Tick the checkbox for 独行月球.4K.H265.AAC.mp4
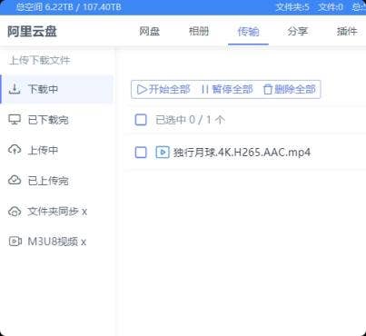The height and width of the screenshot is (336, 366). [x=141, y=153]
